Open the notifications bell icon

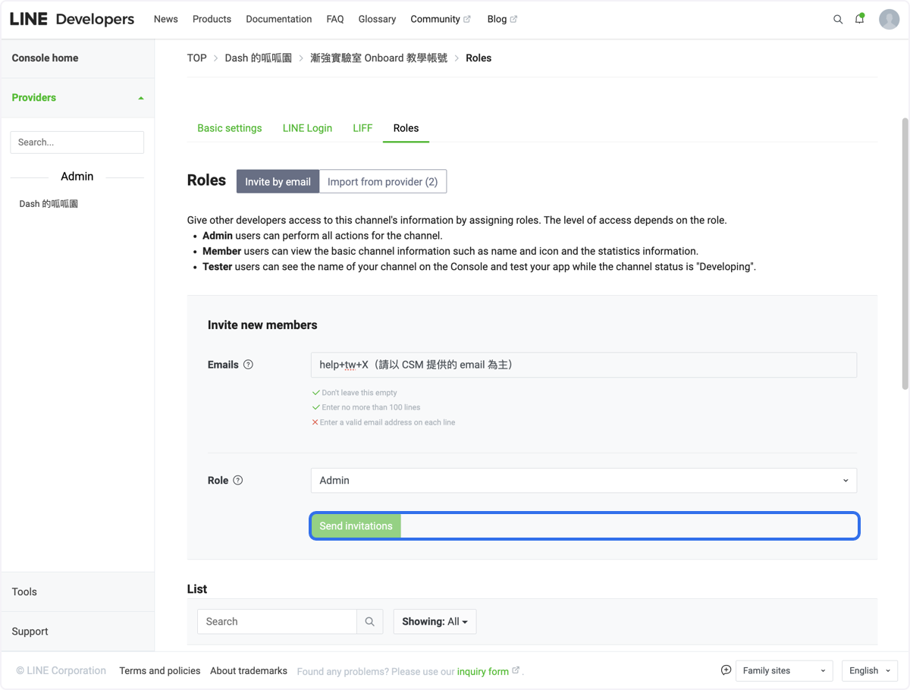point(860,19)
